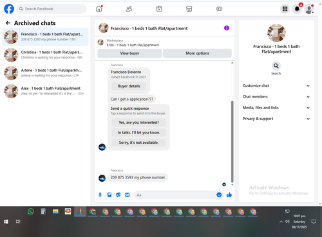Click the scroll down arrow in conversation
Screen dimensions: 322x237
[x=232, y=184]
